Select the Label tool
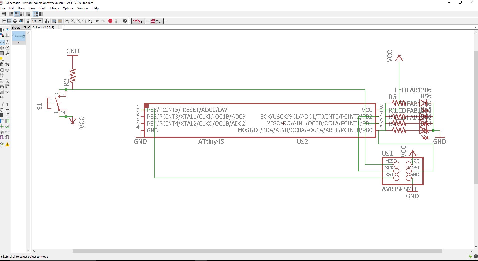 pyautogui.click(x=7, y=126)
